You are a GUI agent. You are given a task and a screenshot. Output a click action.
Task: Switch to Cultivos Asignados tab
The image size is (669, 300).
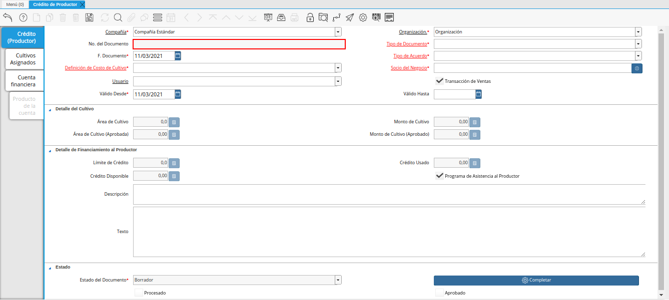[23, 59]
